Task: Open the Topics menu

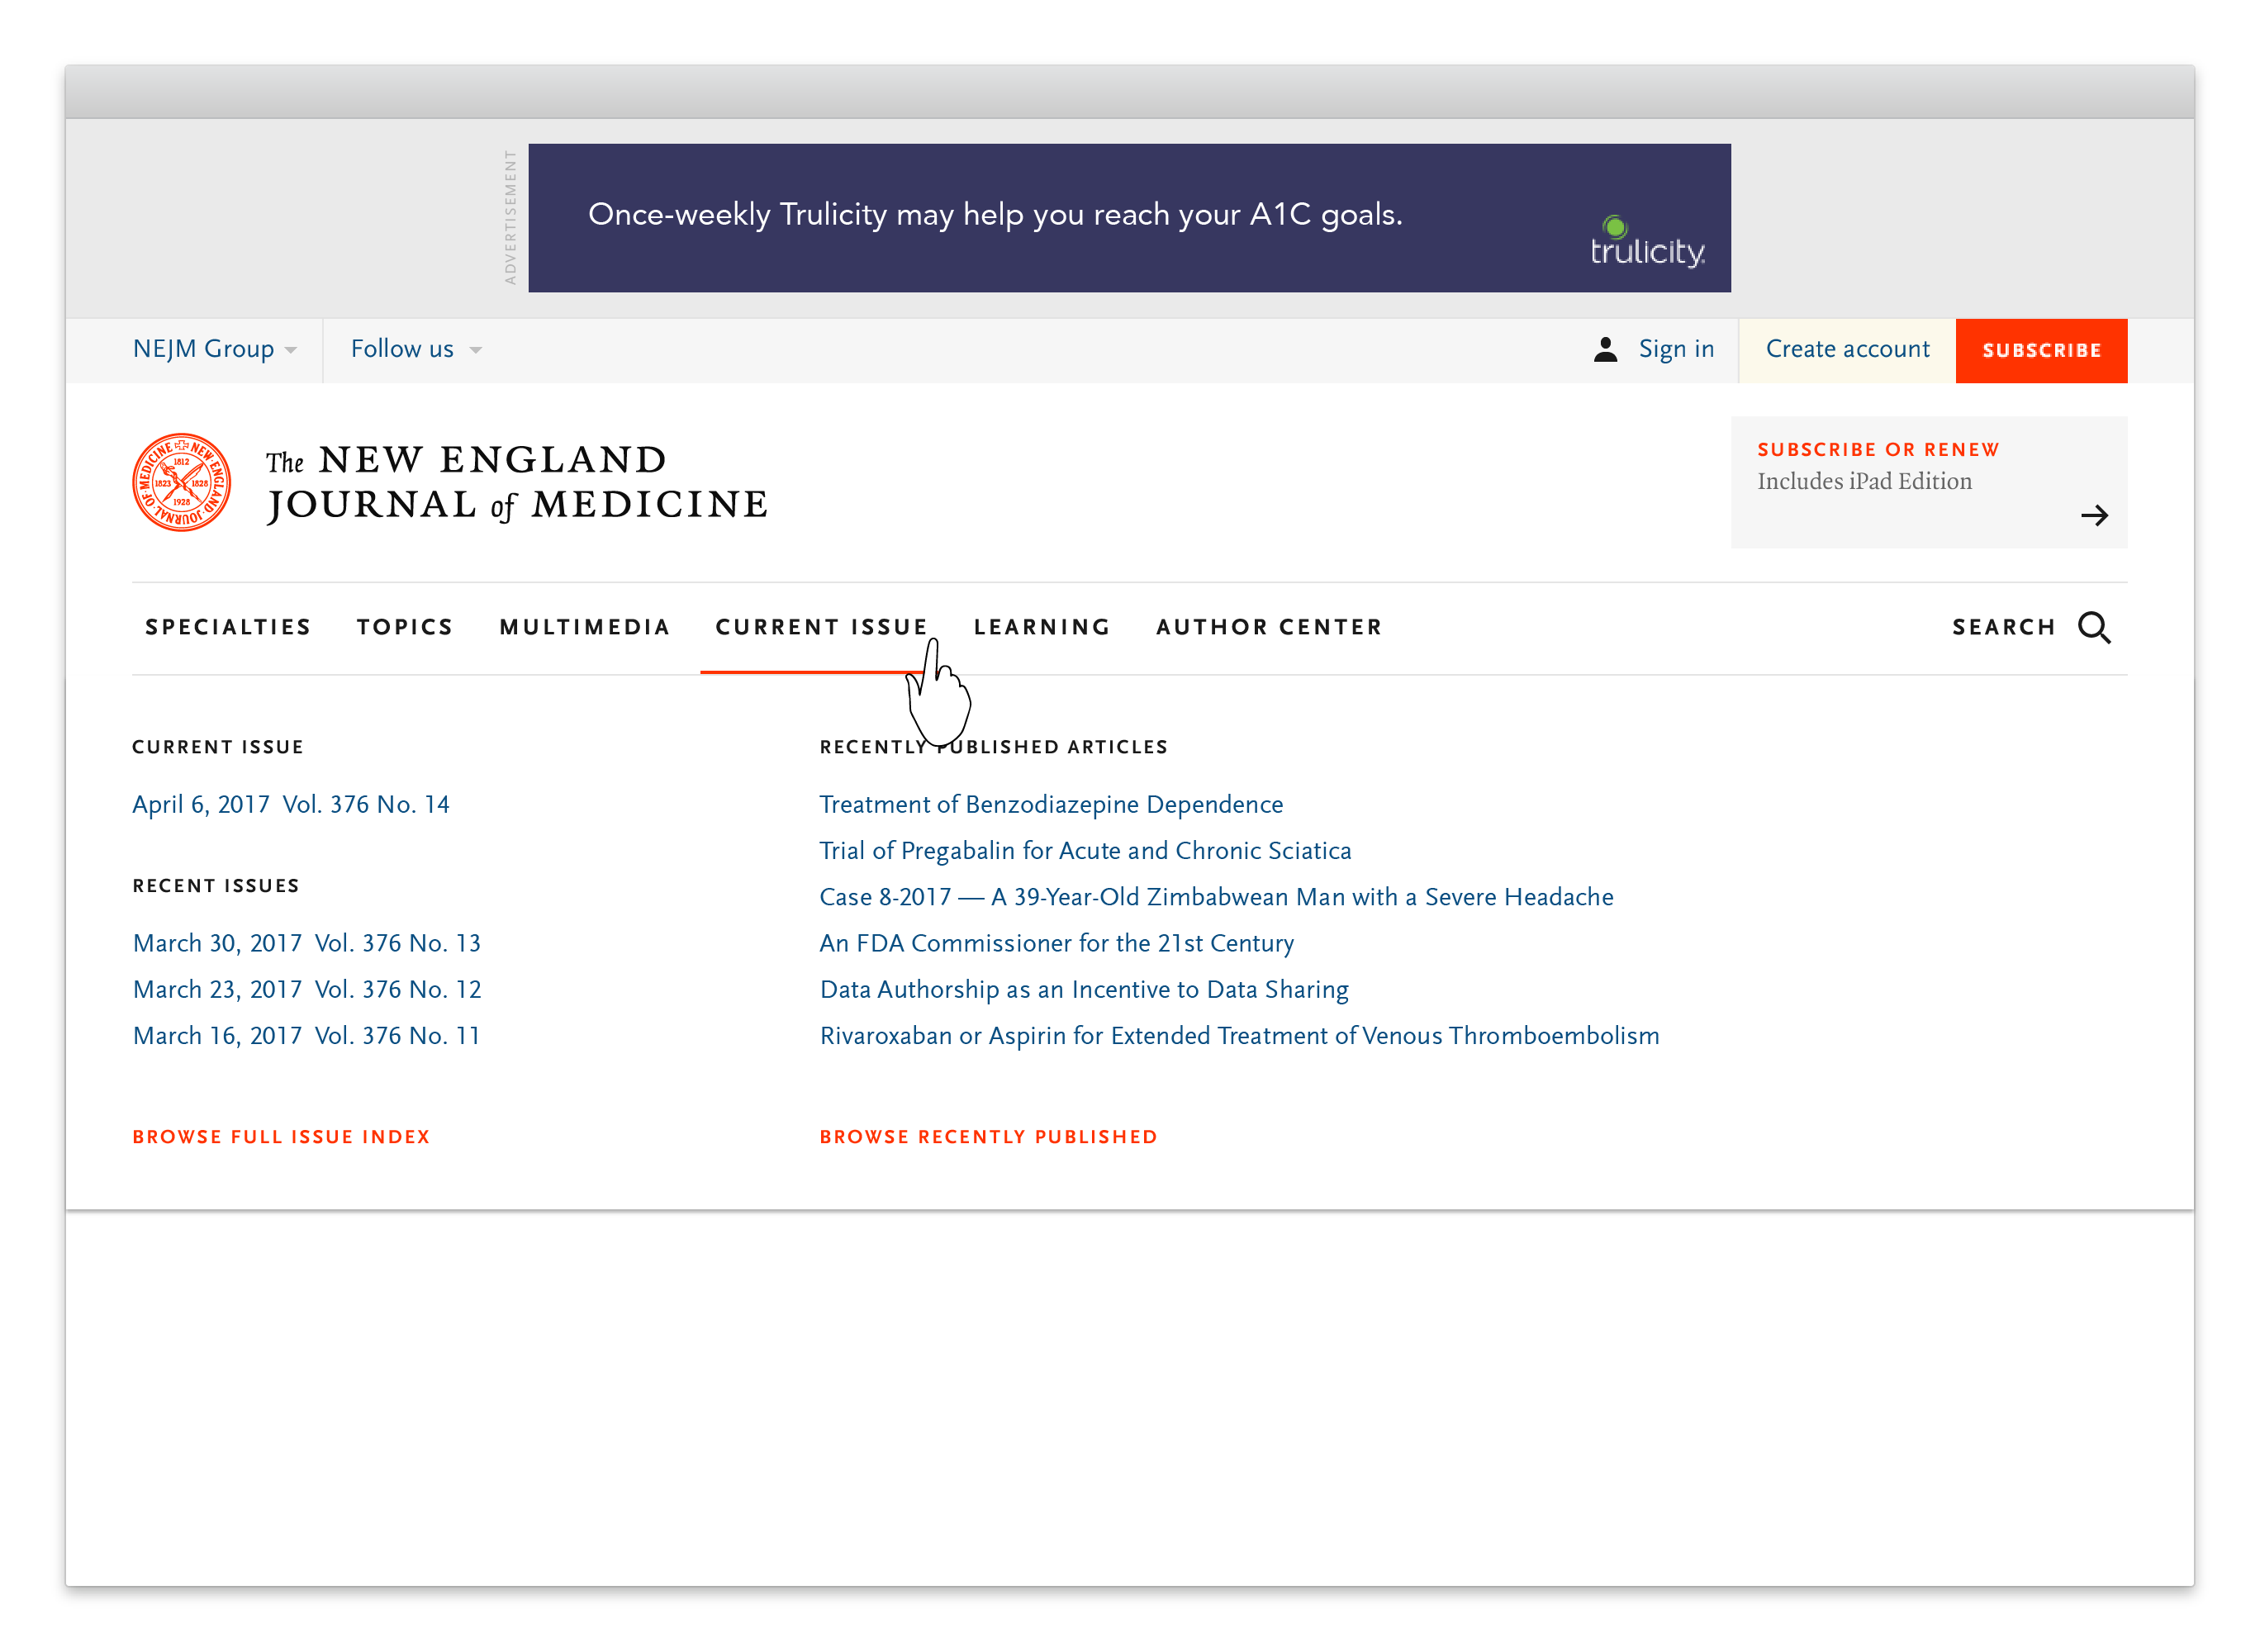Action: 405,627
